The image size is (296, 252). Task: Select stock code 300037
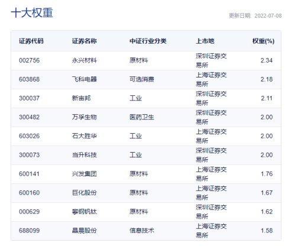pos(29,98)
